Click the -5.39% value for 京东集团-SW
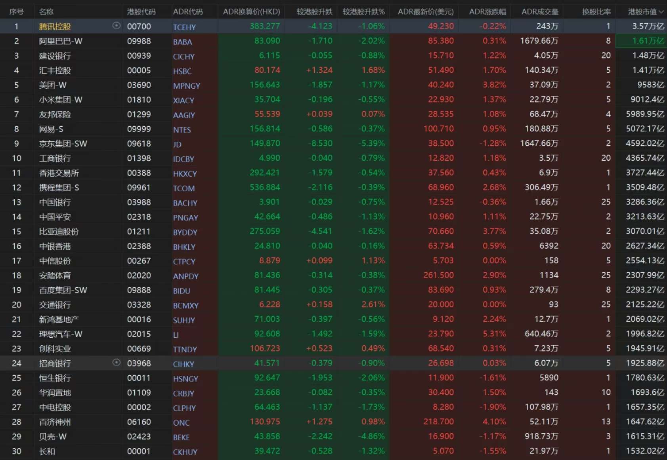 (371, 143)
